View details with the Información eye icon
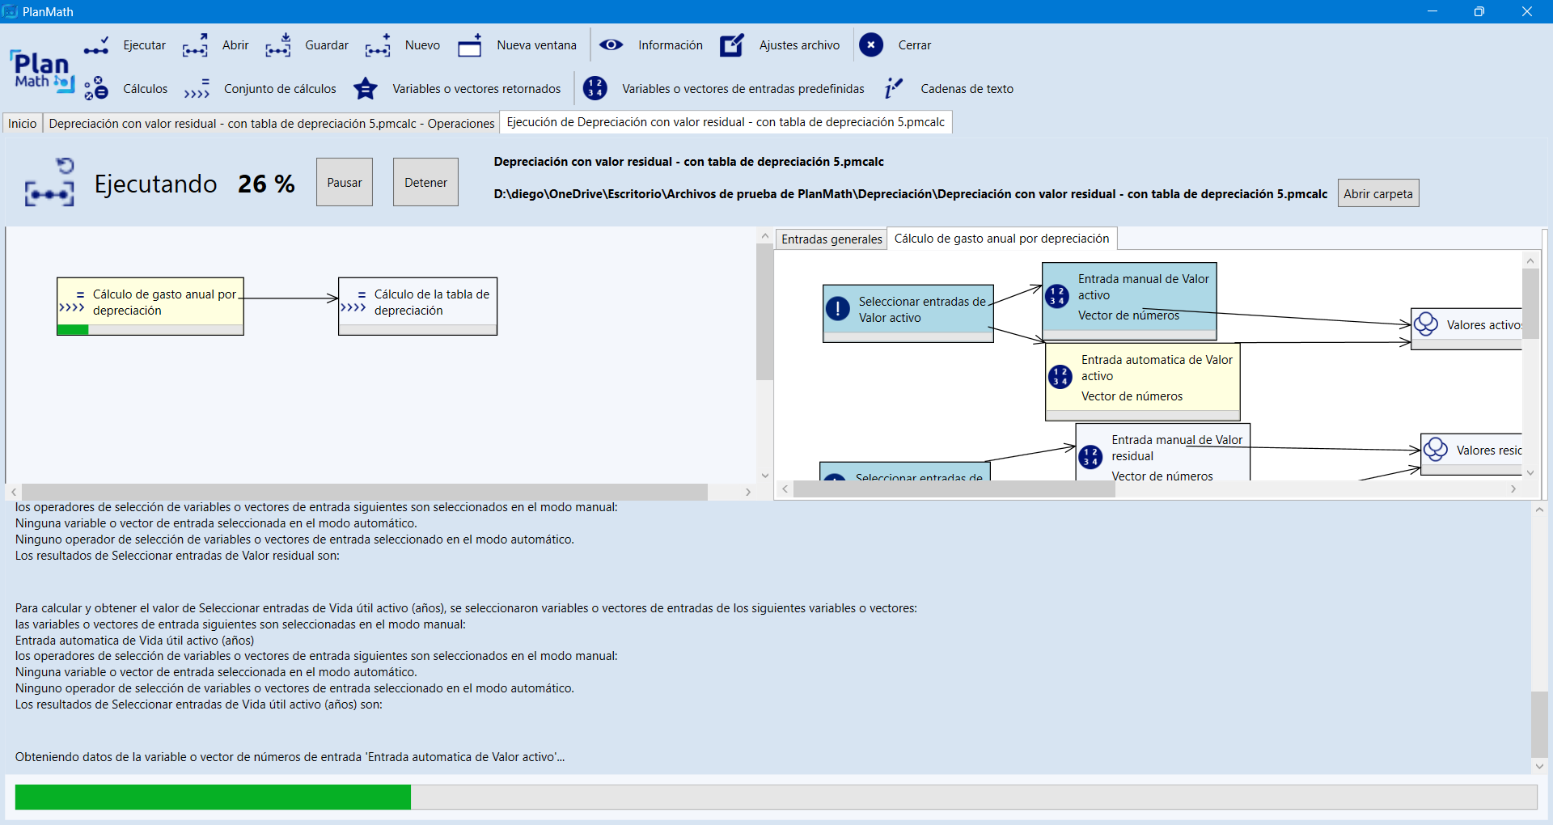The image size is (1553, 825). pyautogui.click(x=611, y=45)
